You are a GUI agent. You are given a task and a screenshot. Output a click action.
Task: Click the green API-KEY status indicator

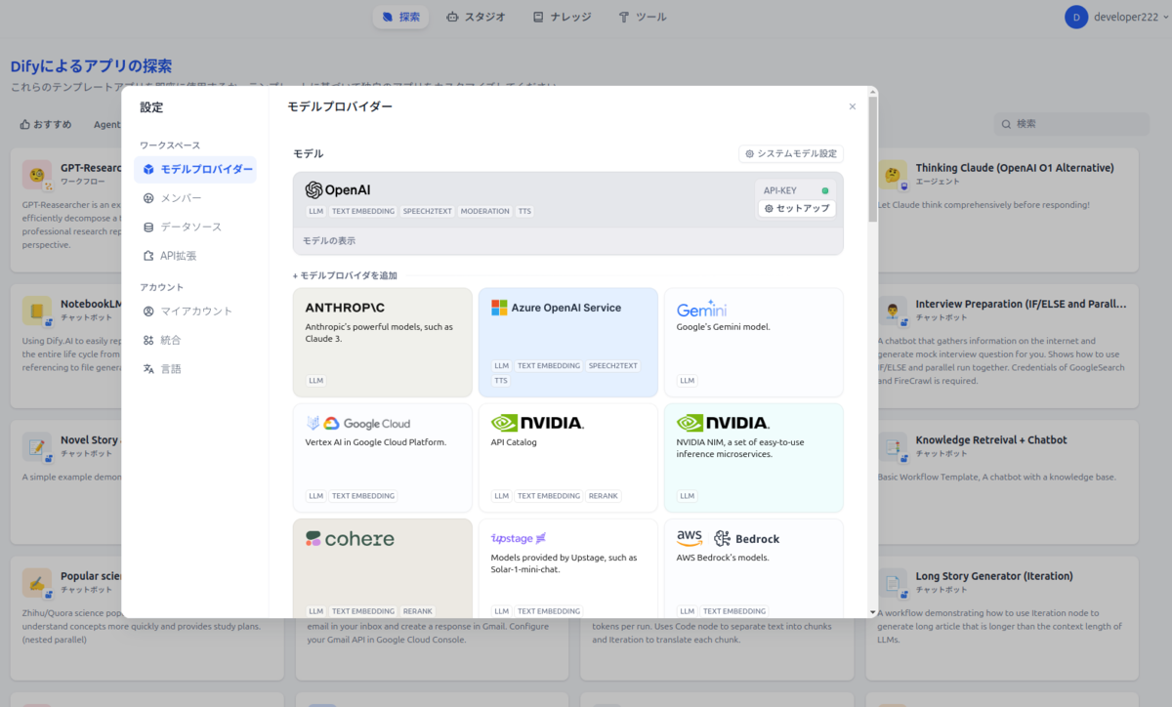pos(825,190)
